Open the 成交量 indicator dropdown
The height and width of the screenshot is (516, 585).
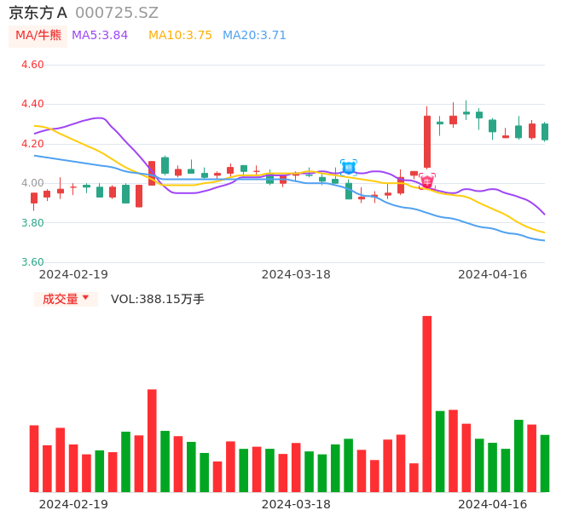(x=66, y=299)
